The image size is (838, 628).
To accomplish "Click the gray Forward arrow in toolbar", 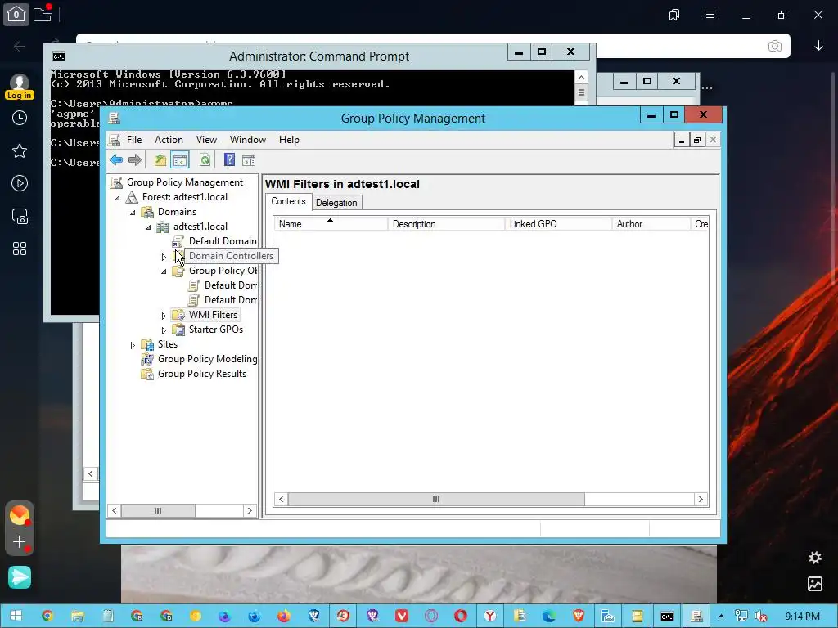I will [x=135, y=160].
